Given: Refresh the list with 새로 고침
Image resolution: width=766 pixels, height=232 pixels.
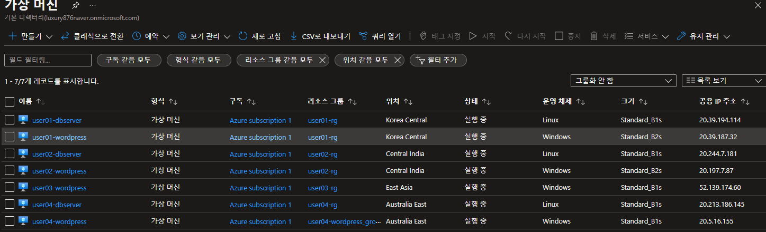Looking at the screenshot, I should pyautogui.click(x=259, y=36).
